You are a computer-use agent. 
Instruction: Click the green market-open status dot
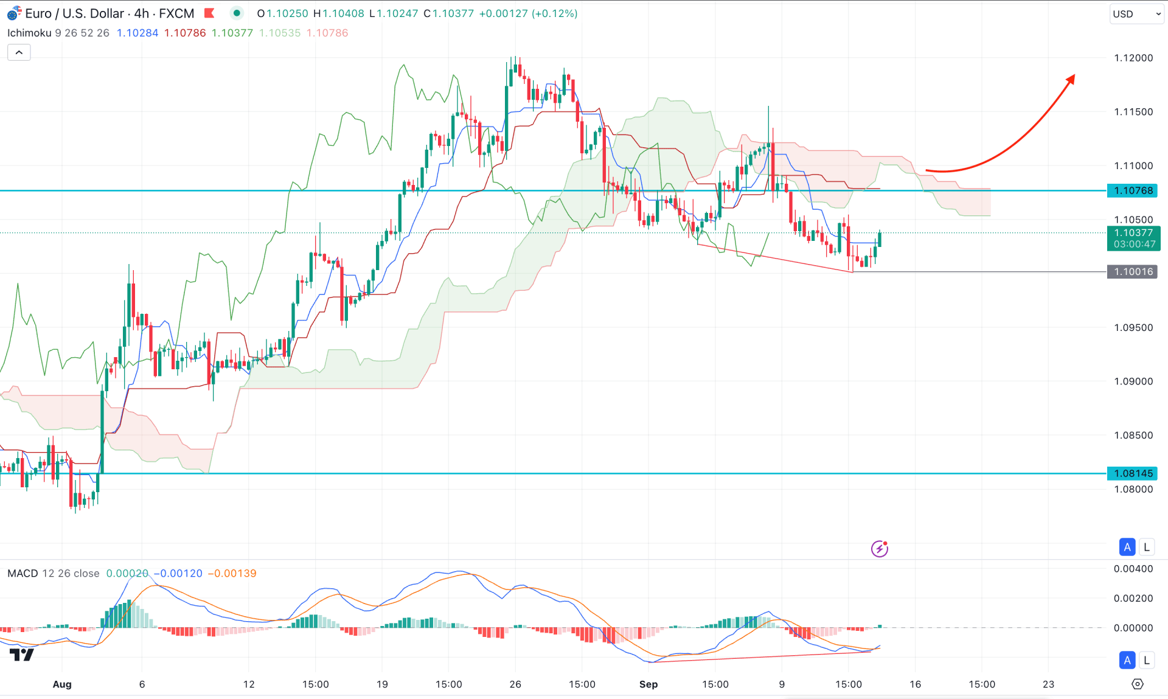(237, 13)
